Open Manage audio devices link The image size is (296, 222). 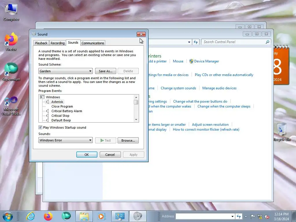click(219, 88)
